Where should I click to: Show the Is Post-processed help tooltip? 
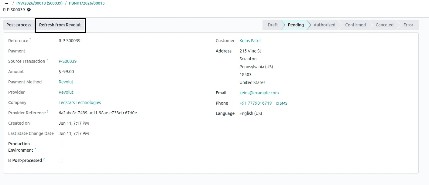(44, 159)
